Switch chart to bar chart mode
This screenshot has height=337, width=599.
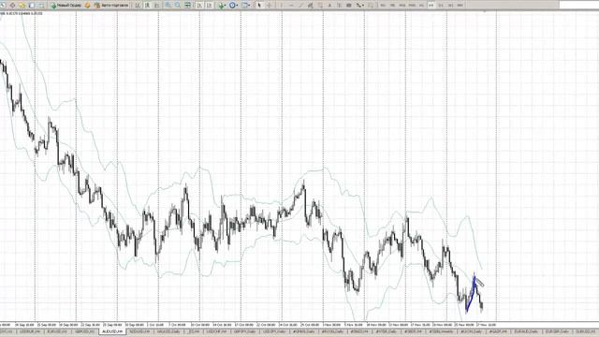(138, 6)
